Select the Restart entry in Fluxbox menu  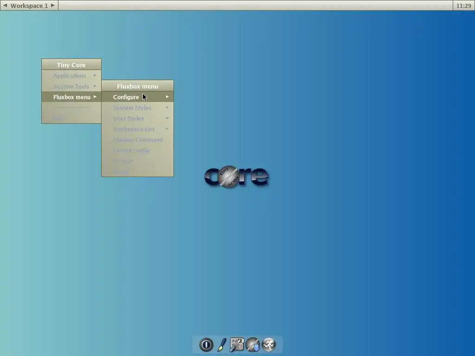pos(137,161)
